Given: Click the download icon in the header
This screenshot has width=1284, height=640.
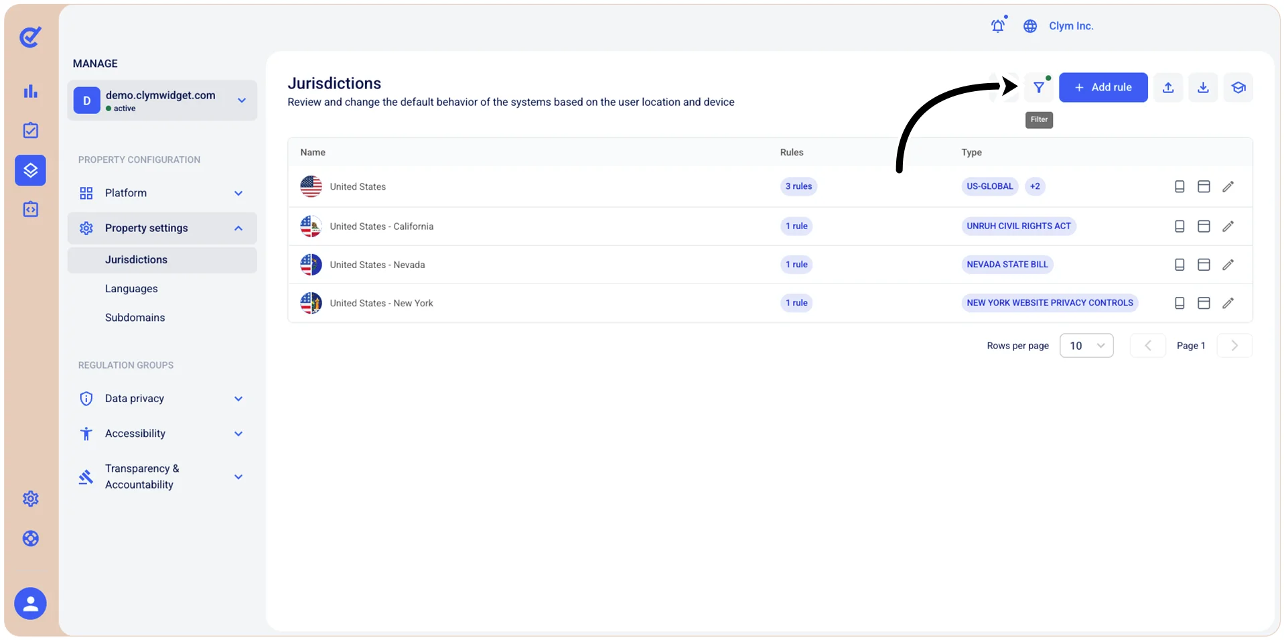Looking at the screenshot, I should tap(1203, 87).
